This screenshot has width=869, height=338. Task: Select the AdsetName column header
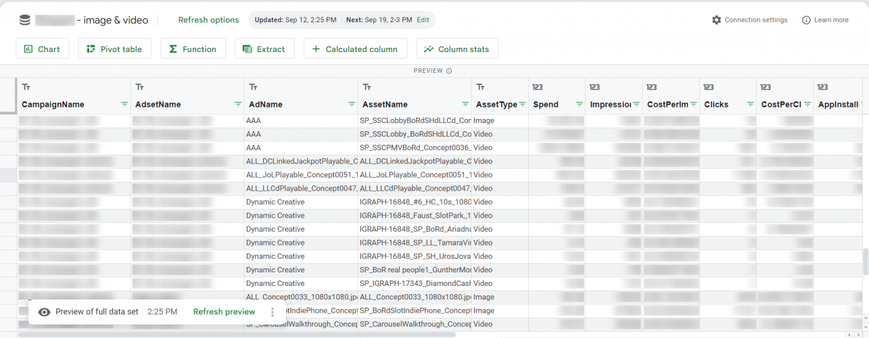click(x=158, y=105)
